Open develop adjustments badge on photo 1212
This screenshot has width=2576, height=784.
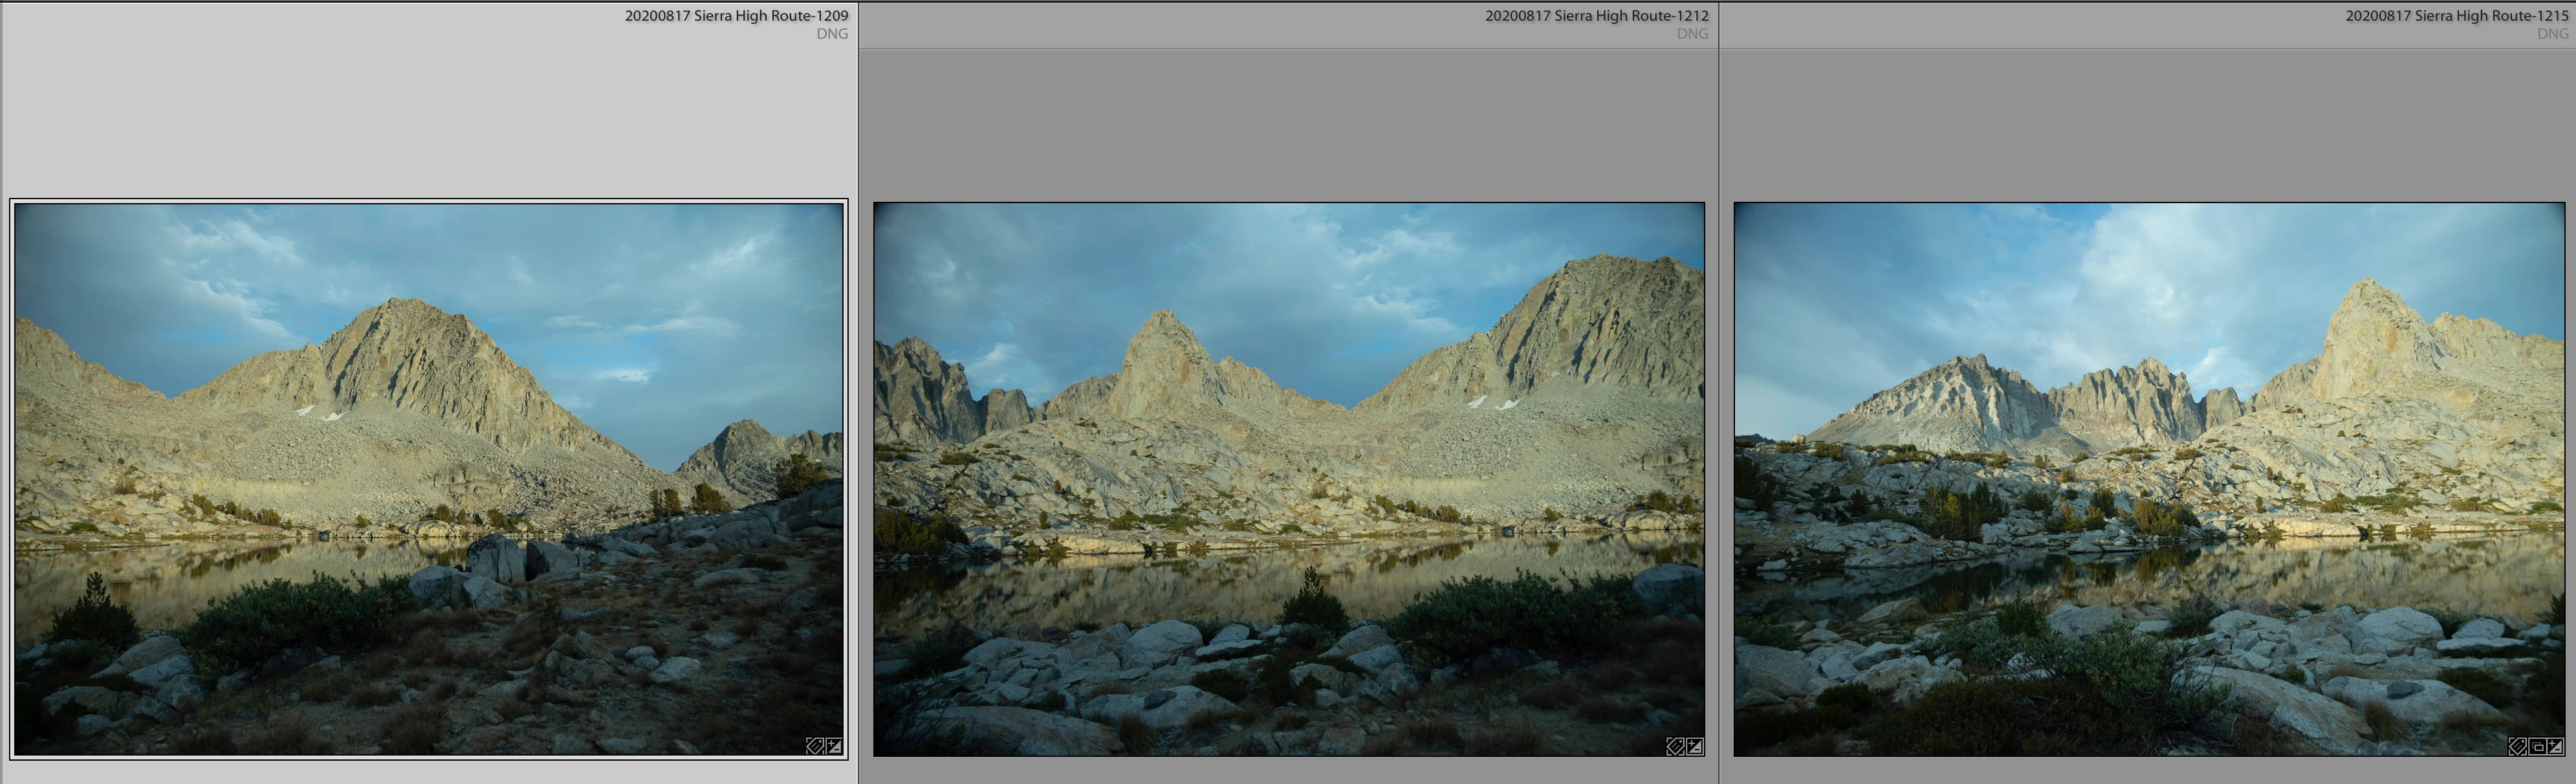[x=1695, y=746]
